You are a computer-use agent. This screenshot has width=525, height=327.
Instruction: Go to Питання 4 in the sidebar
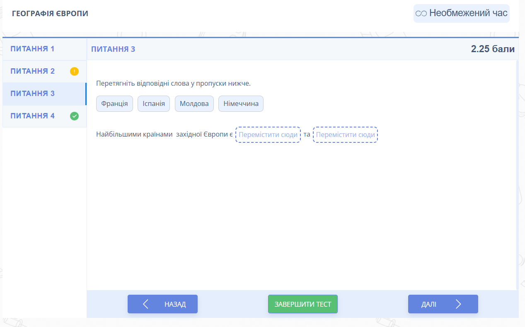(32, 116)
